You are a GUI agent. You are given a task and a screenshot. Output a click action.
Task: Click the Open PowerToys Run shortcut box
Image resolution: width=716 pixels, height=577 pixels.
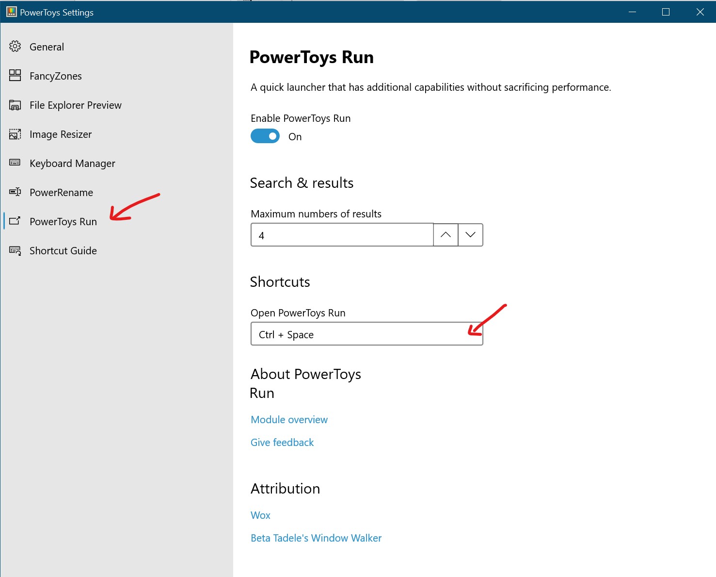(x=366, y=334)
